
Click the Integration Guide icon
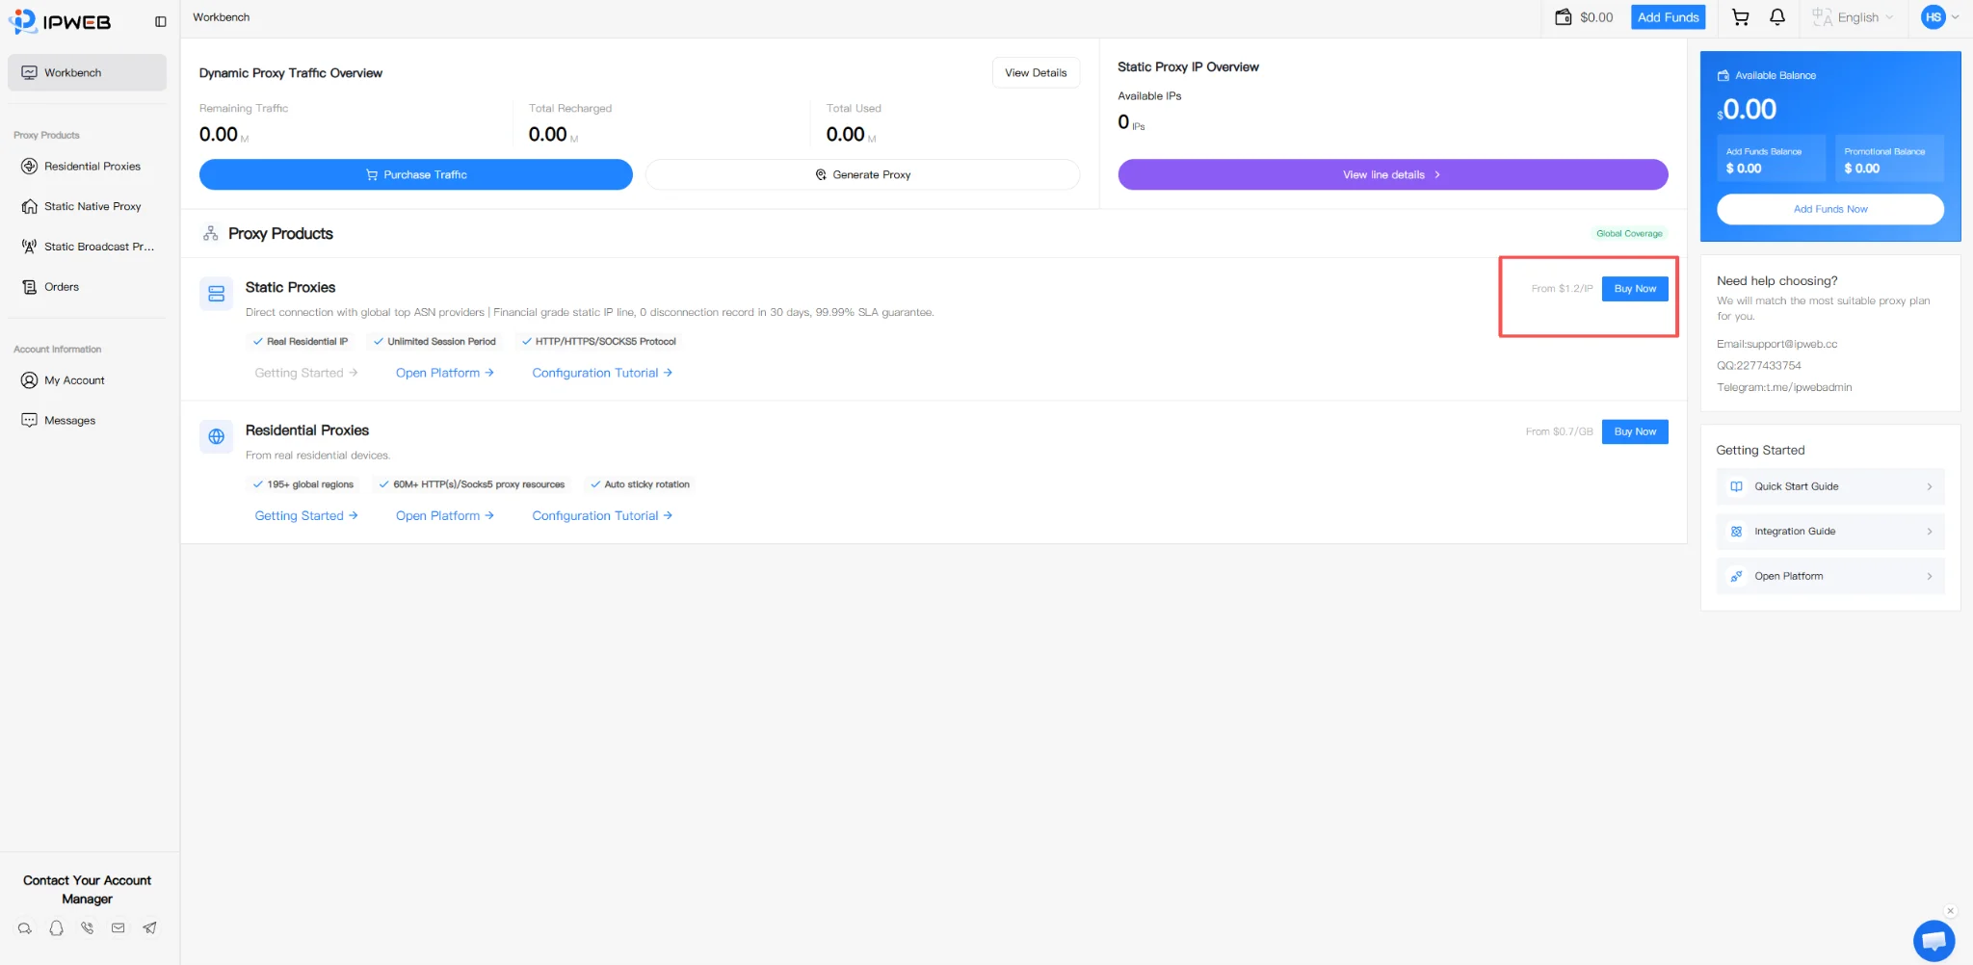tap(1736, 532)
